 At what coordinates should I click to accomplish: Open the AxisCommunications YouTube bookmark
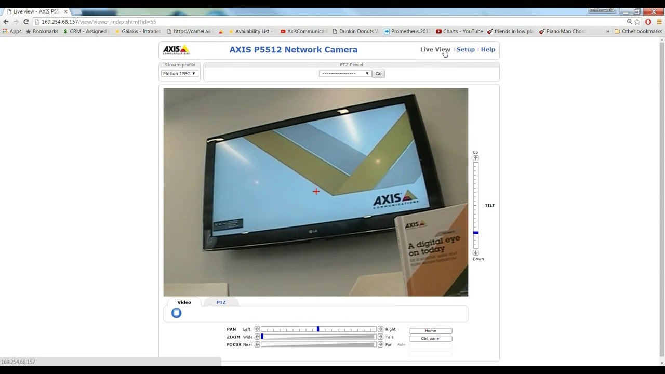coord(303,31)
